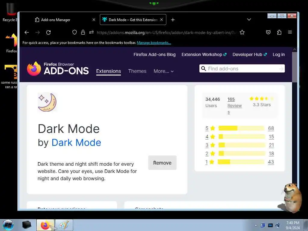The width and height of the screenshot is (308, 231).
Task: Click the search magnifier icon
Action: [204, 69]
